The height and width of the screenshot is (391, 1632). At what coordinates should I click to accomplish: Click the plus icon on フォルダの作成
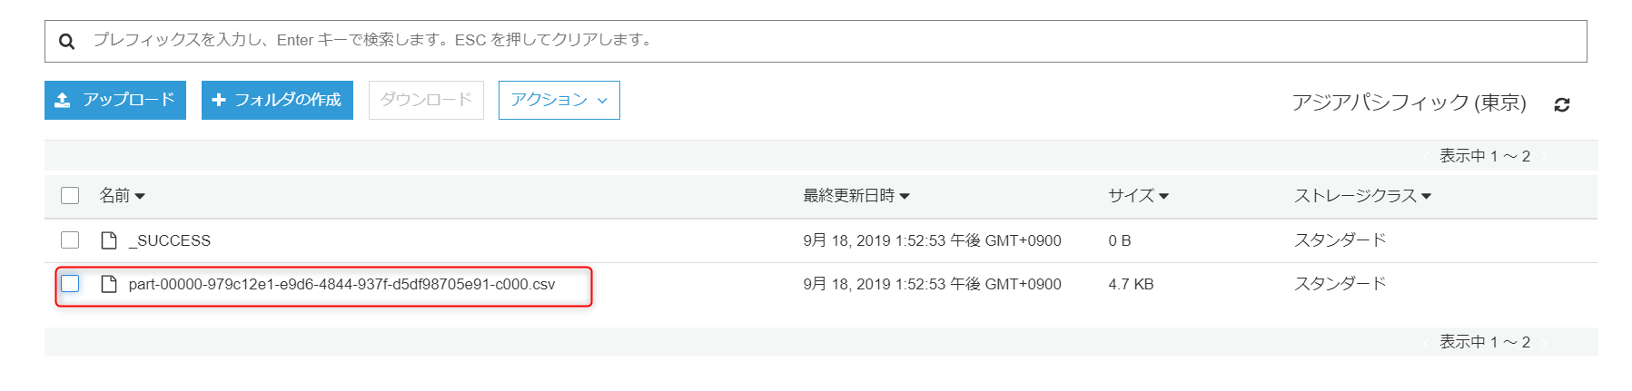click(x=218, y=100)
